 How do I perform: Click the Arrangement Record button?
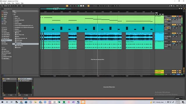(83, 6)
